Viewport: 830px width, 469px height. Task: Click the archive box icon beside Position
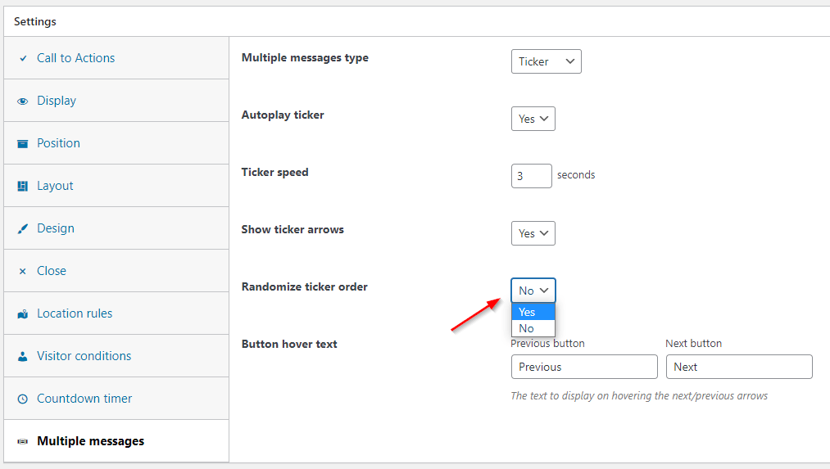click(x=22, y=144)
